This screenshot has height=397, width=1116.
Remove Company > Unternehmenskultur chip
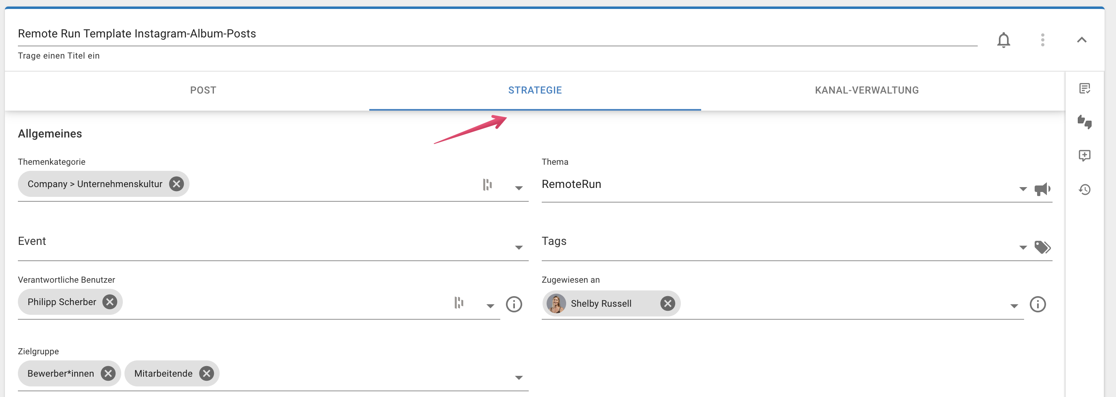pyautogui.click(x=176, y=184)
